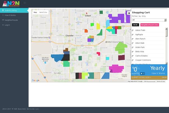Select the maroon neighborhood polygon
This screenshot has width=169, height=113.
[121, 58]
